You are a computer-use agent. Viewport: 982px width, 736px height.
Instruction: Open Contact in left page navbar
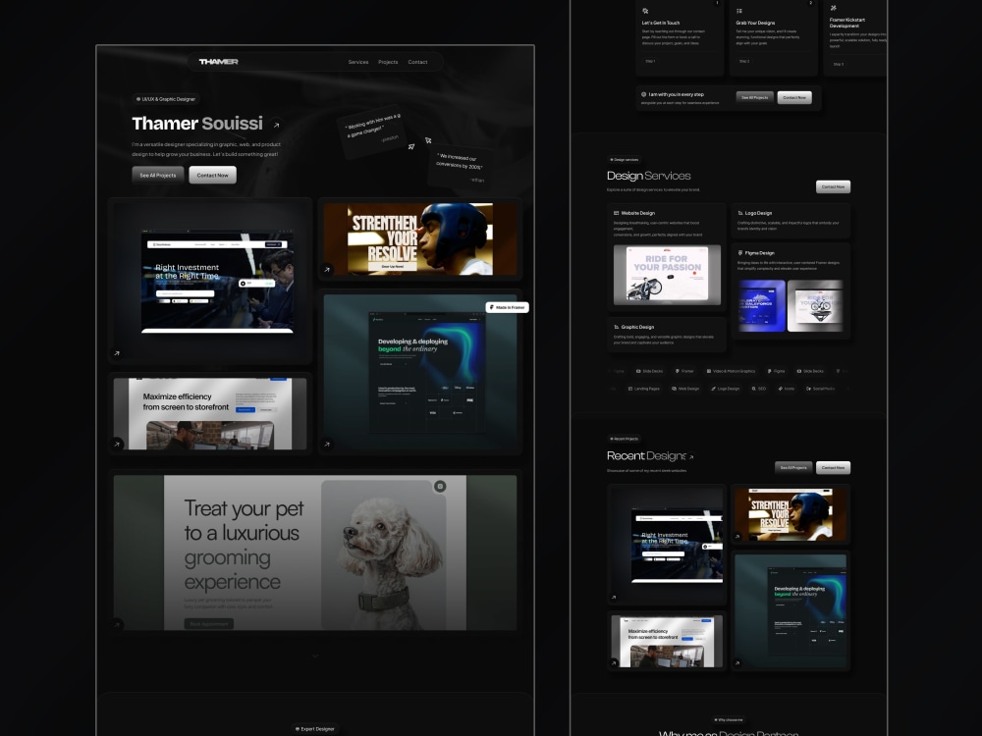pos(417,62)
